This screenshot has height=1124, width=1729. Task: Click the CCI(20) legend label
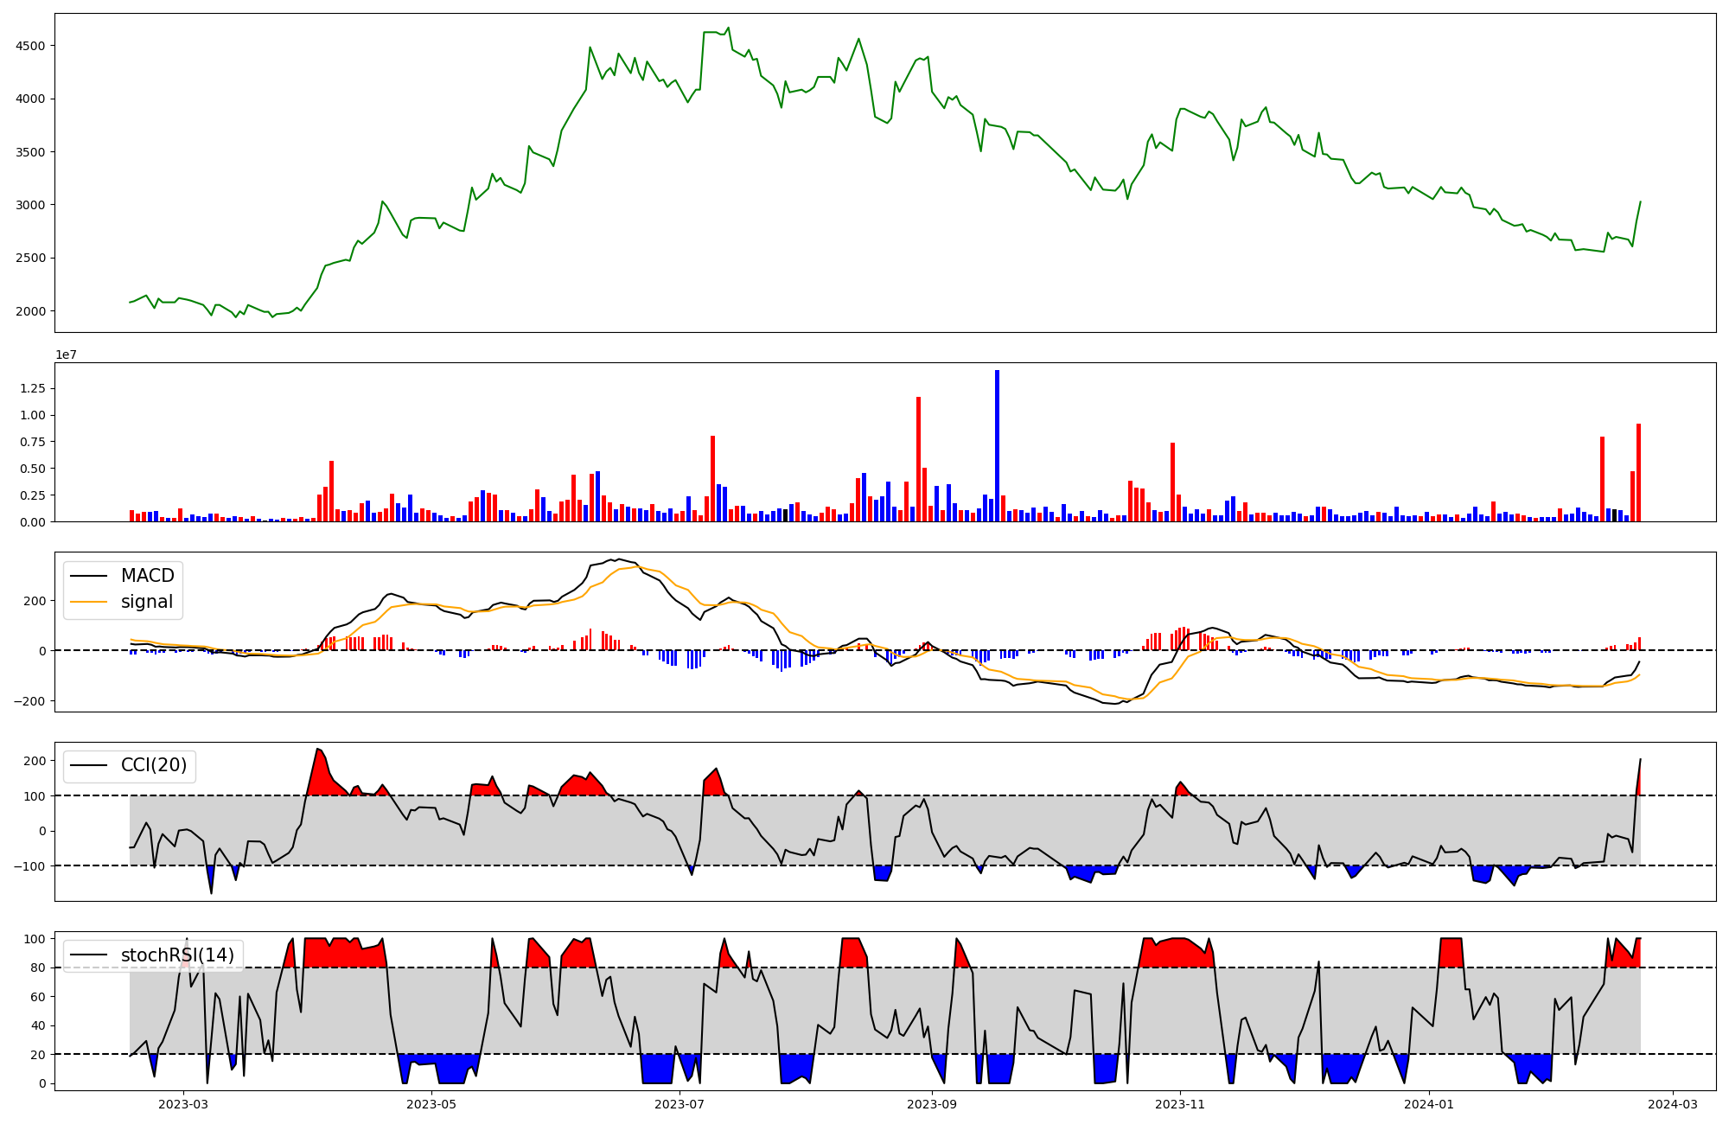(x=153, y=765)
